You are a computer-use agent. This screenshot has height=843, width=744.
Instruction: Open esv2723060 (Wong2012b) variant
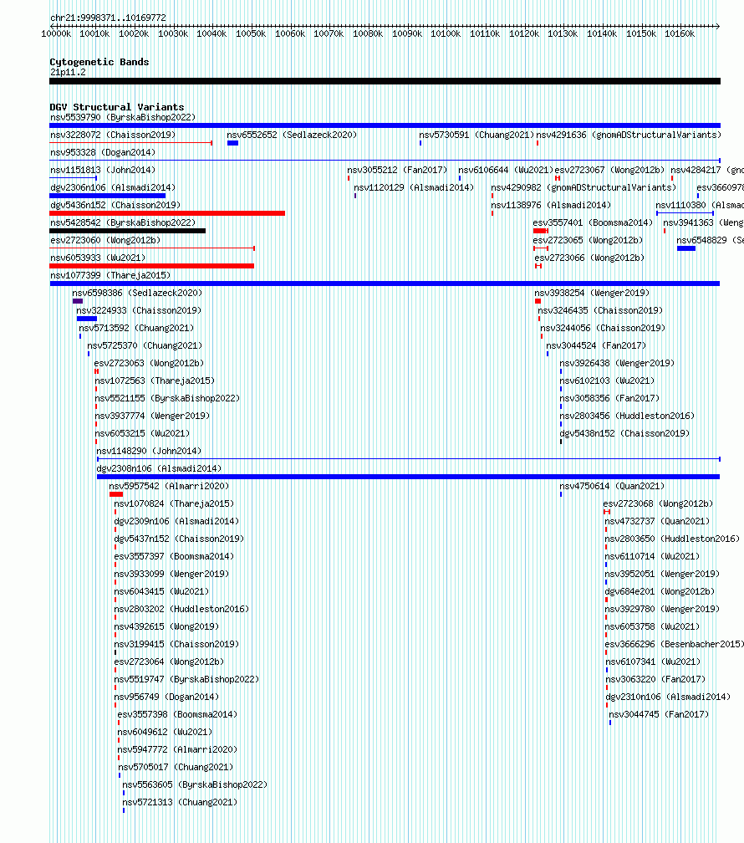point(105,240)
